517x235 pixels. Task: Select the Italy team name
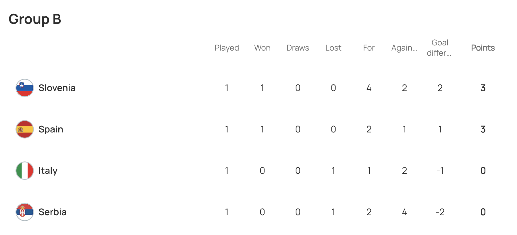point(48,171)
